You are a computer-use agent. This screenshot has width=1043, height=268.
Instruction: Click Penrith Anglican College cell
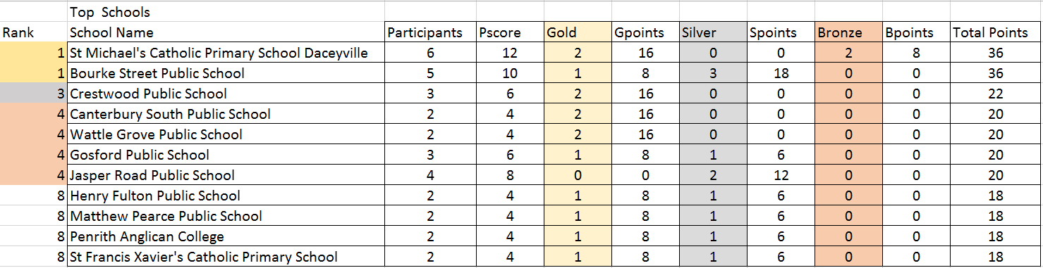(226, 236)
